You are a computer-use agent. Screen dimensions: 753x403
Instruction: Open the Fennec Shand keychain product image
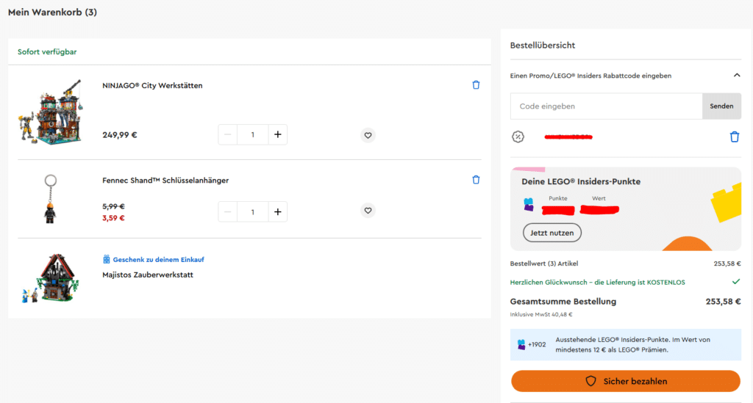[x=50, y=199]
